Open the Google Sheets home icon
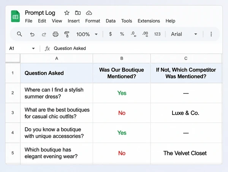 (16, 16)
